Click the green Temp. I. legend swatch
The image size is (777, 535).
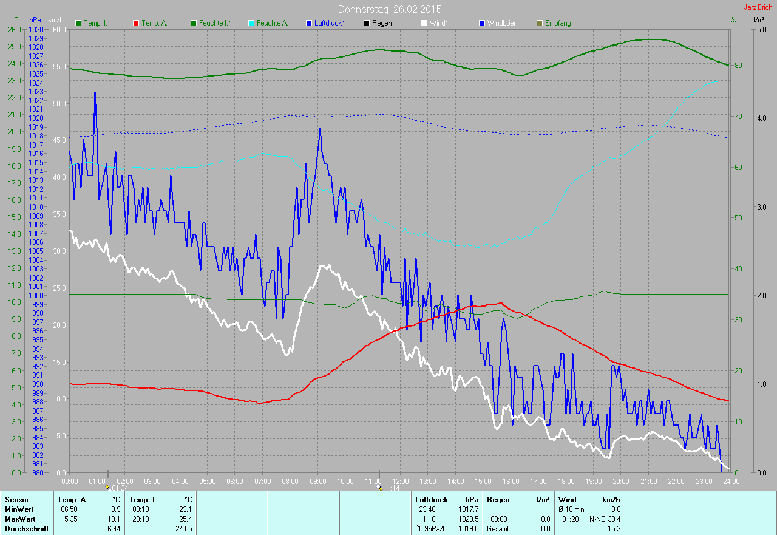78,23
